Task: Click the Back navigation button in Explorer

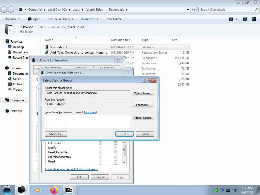Action: [4, 10]
